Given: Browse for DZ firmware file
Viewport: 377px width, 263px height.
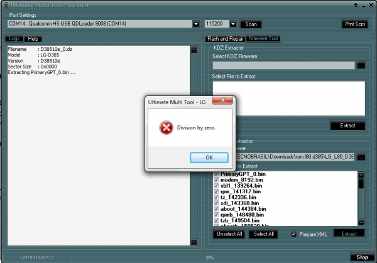Looking at the screenshot, I should click(361, 157).
